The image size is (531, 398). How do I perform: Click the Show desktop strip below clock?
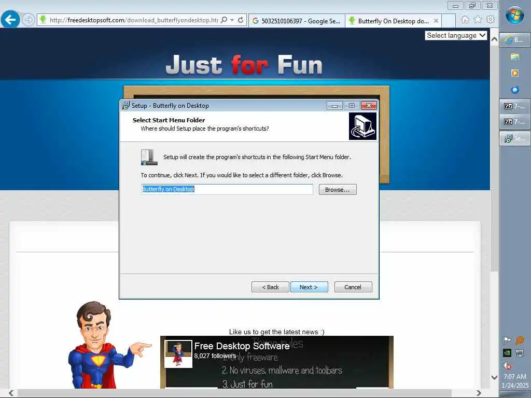[x=515, y=394]
